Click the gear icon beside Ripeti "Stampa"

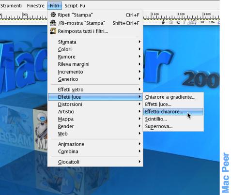tap(53, 15)
